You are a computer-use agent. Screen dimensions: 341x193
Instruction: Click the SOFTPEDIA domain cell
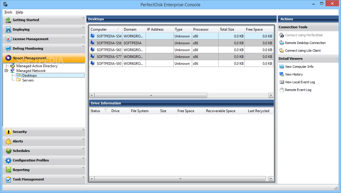(134, 43)
